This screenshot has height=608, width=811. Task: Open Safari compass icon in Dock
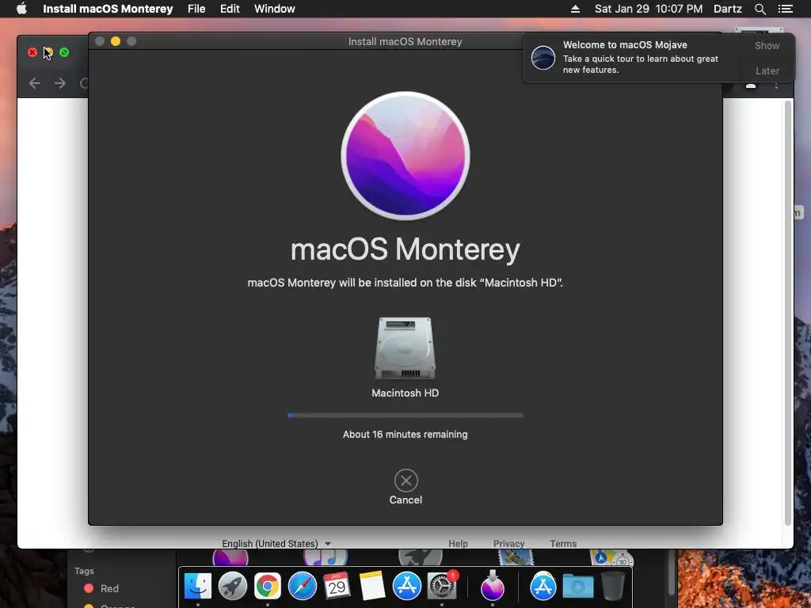point(302,586)
